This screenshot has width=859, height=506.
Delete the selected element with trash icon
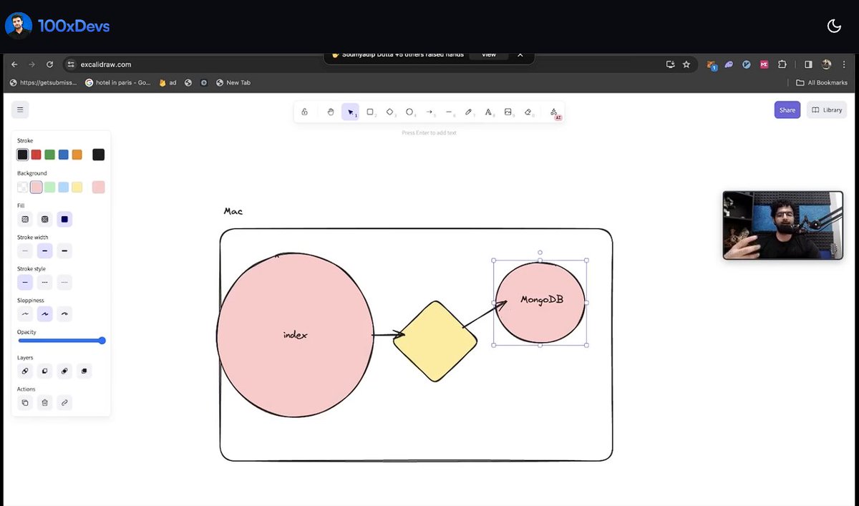pos(45,403)
